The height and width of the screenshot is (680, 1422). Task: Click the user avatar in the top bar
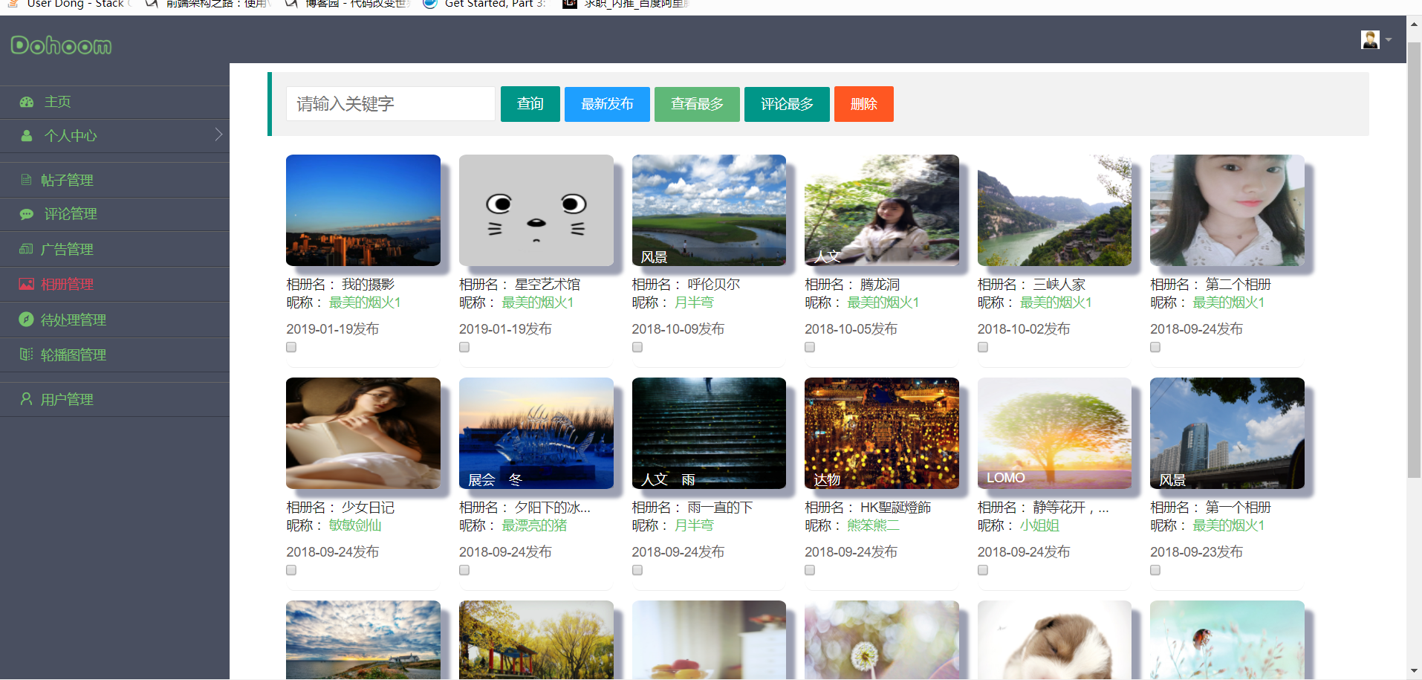click(1370, 39)
